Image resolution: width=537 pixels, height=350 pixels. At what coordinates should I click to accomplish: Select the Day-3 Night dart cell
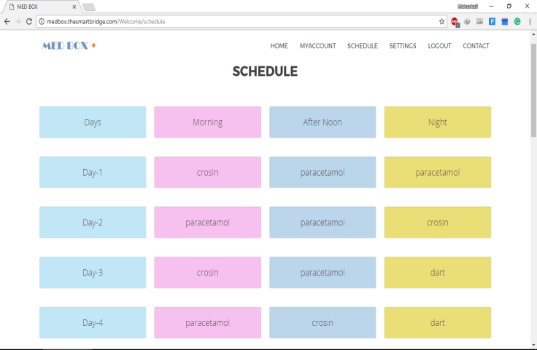tap(437, 273)
